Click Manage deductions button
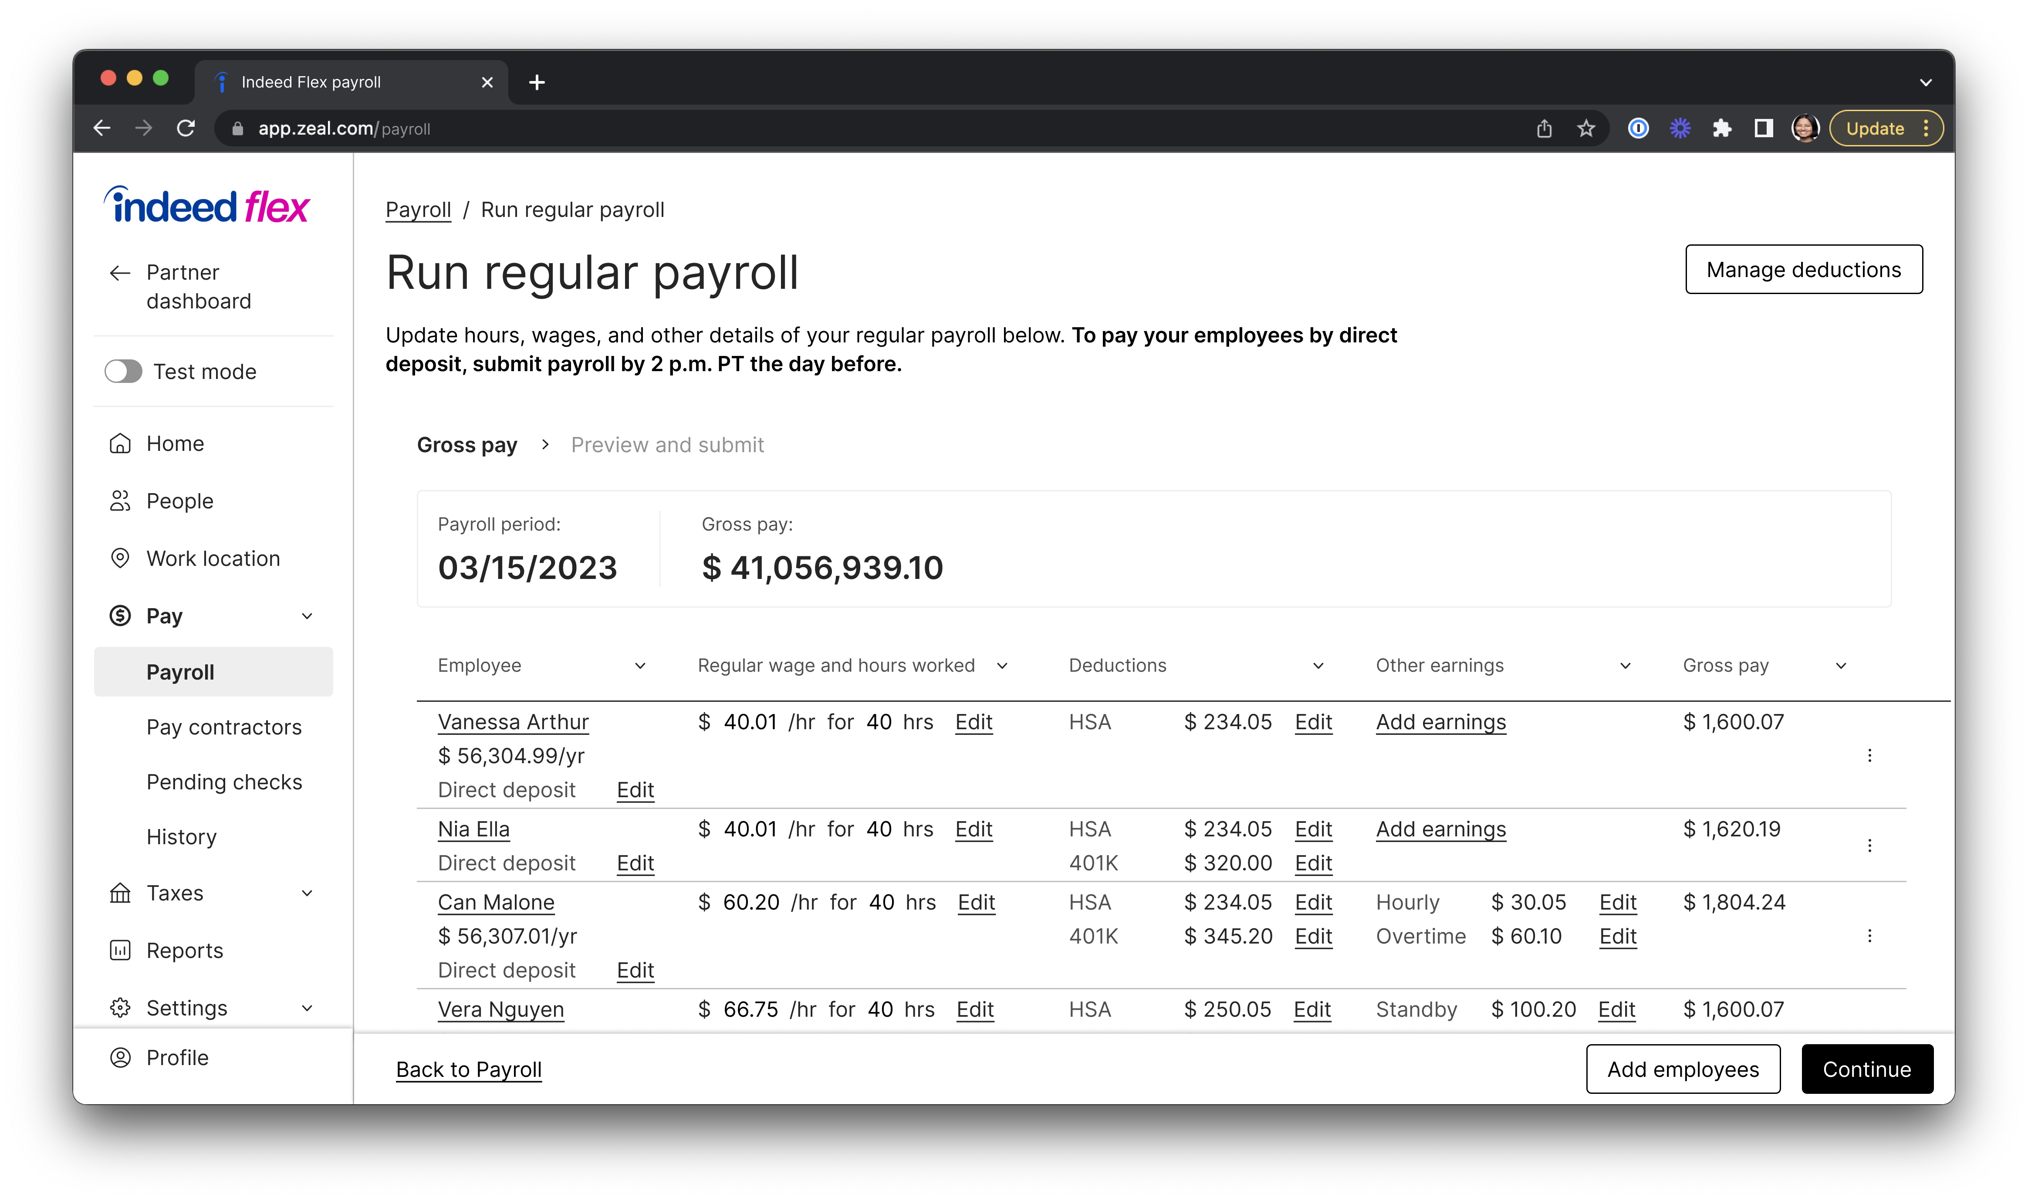This screenshot has width=2028, height=1201. coord(1803,270)
